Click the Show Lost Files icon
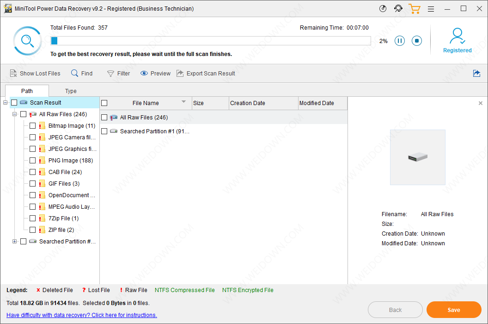Screen dimensions: 488x324 (x=13, y=73)
